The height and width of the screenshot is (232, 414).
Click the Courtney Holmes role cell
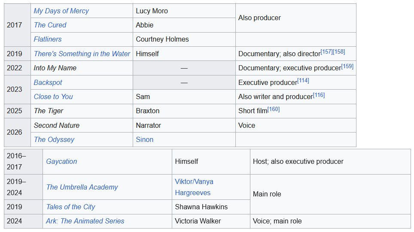click(184, 39)
